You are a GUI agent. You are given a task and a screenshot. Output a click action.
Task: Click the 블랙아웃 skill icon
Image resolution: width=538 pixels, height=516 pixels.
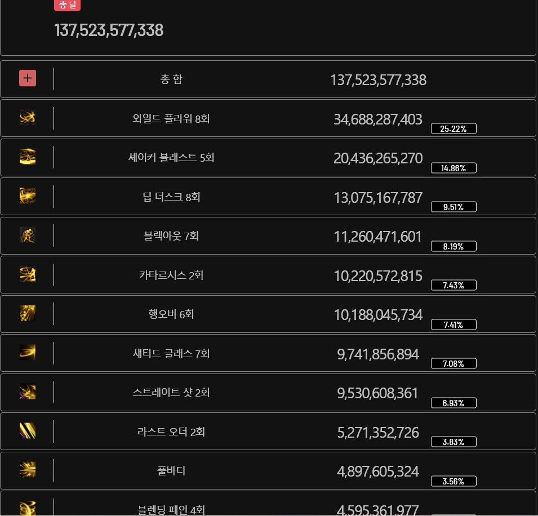(28, 235)
